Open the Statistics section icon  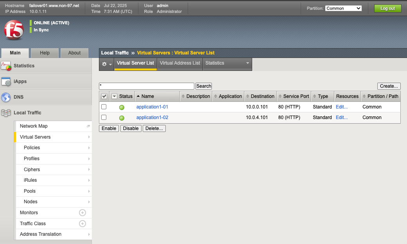pos(6,66)
